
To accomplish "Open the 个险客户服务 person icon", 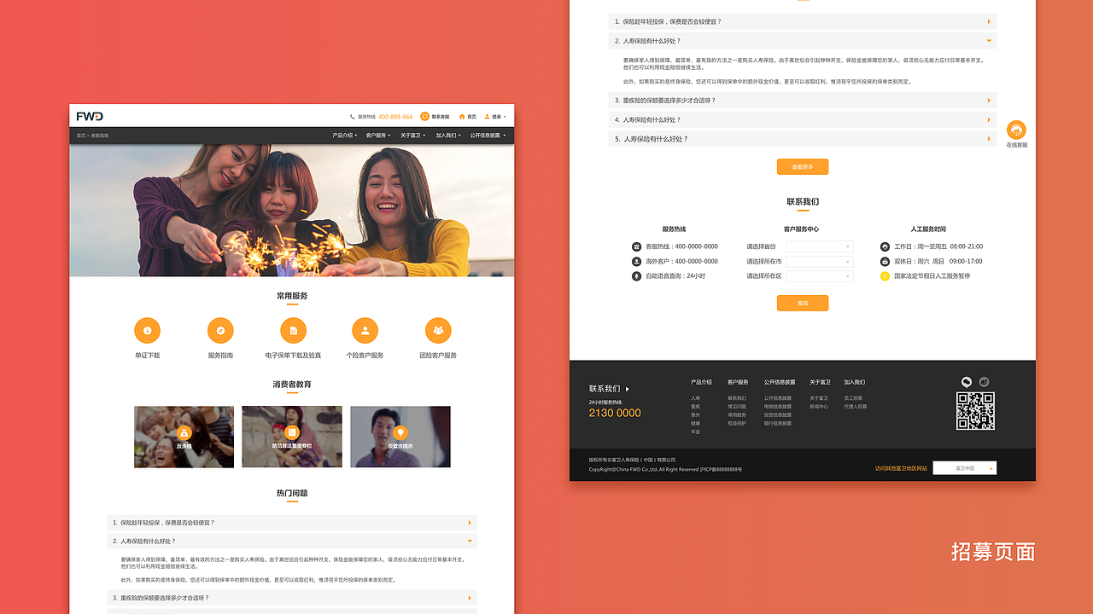I will [x=365, y=330].
